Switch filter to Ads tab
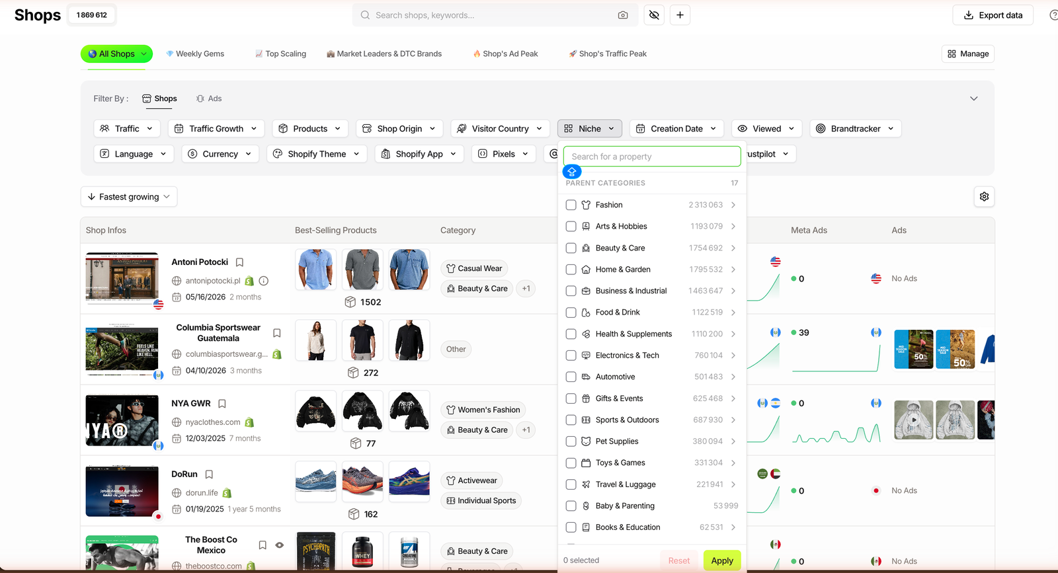The image size is (1058, 573). (x=209, y=98)
